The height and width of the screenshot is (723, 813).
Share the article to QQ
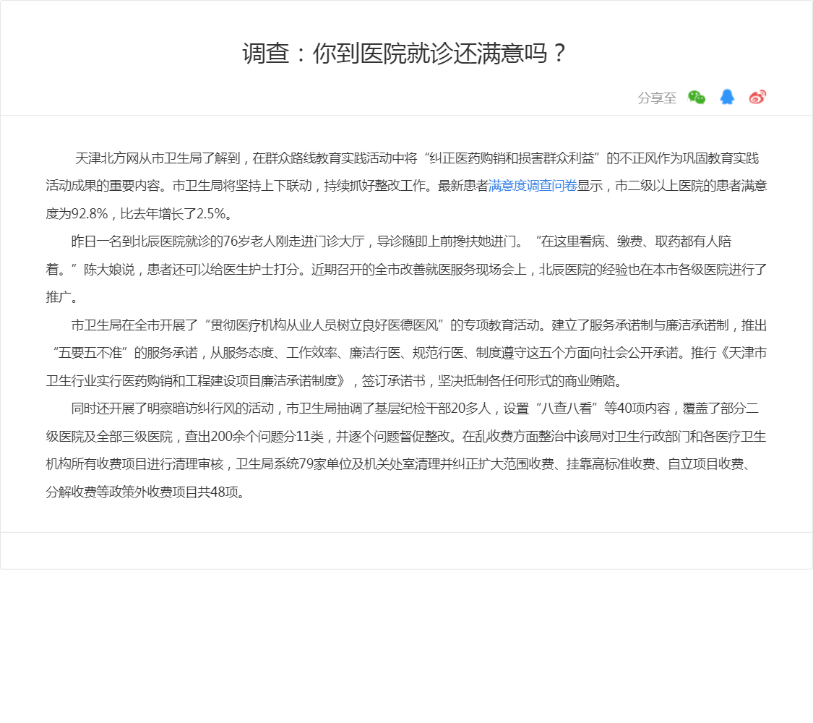point(727,97)
